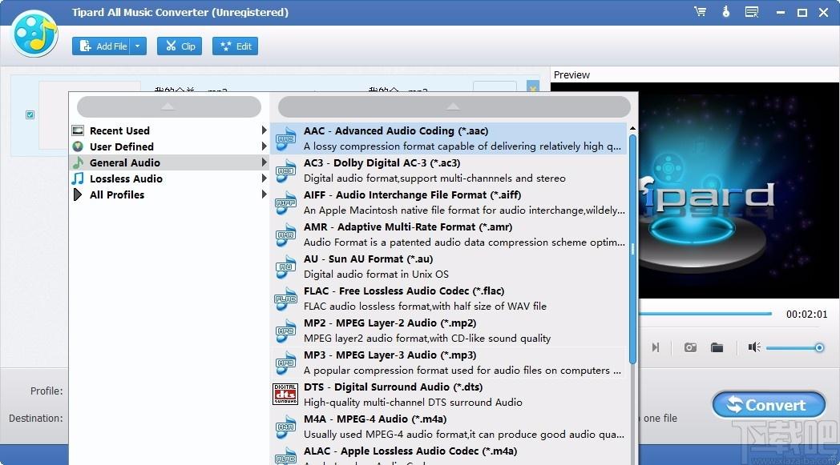The height and width of the screenshot is (465, 840).
Task: Expand the Recent Used category
Action: 168,130
